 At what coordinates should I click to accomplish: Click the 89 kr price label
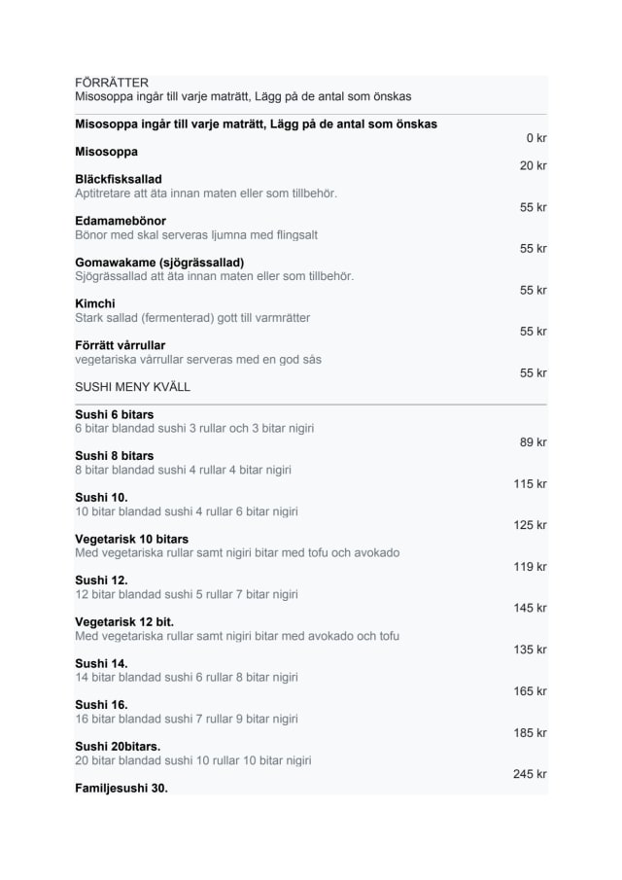pyautogui.click(x=533, y=442)
